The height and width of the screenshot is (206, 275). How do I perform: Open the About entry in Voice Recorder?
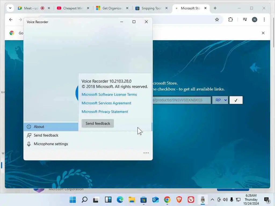(x=51, y=127)
